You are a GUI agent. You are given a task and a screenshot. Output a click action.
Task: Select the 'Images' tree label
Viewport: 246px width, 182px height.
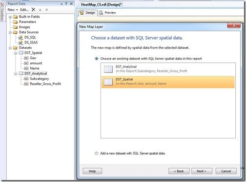click(x=24, y=27)
